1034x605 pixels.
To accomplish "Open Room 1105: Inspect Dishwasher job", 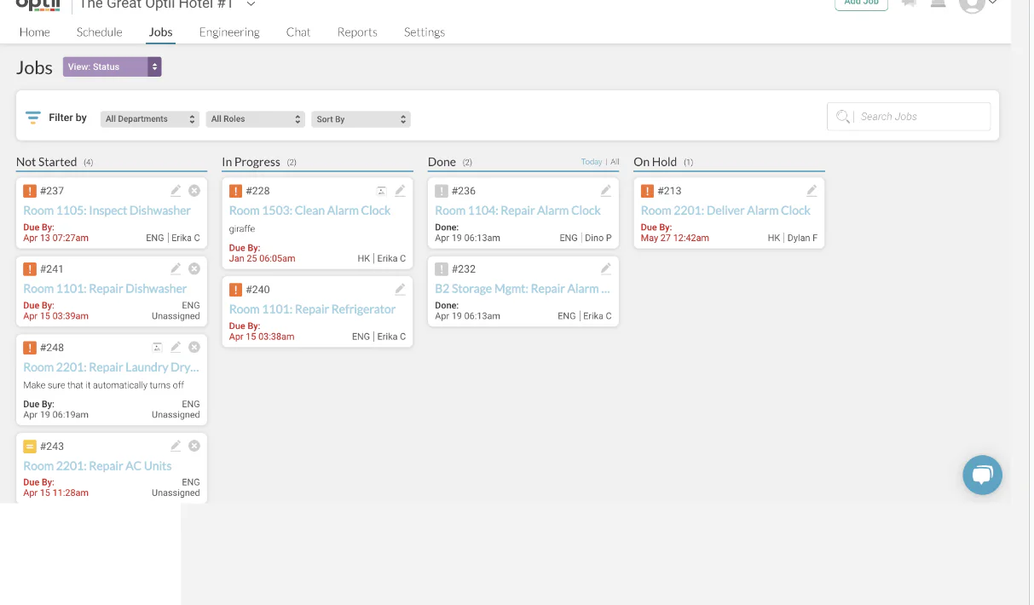I will coord(107,210).
